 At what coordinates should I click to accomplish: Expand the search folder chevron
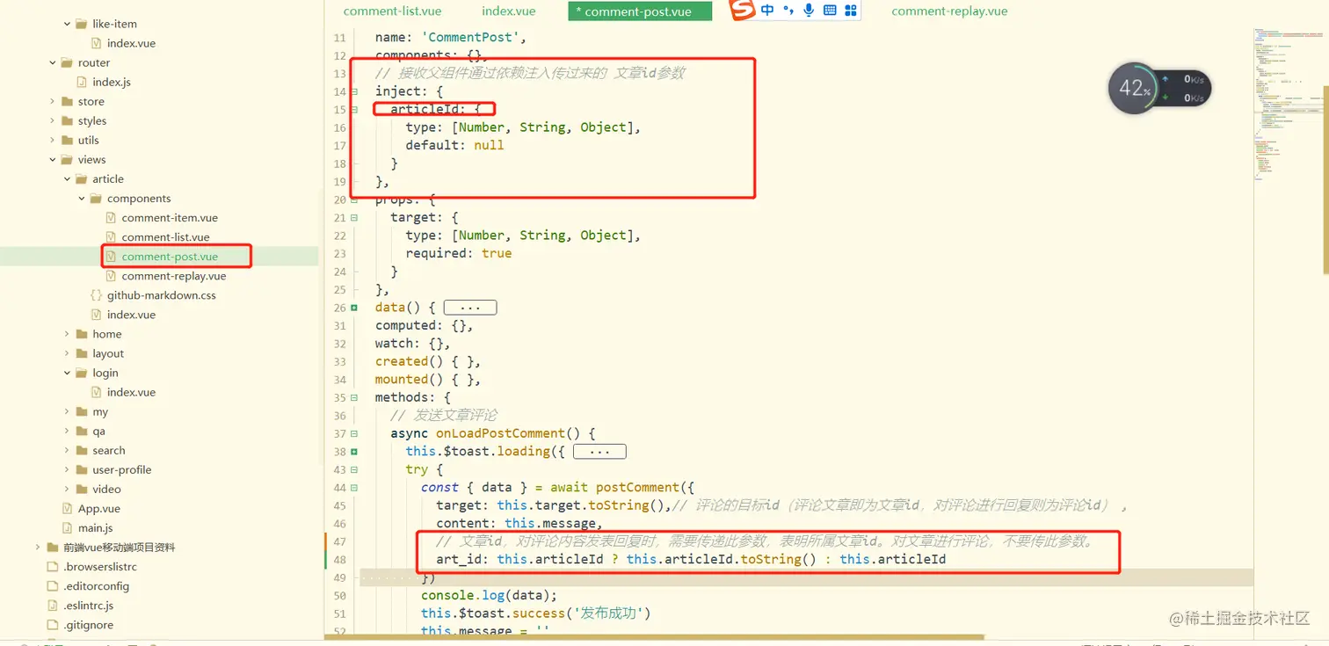[68, 450]
